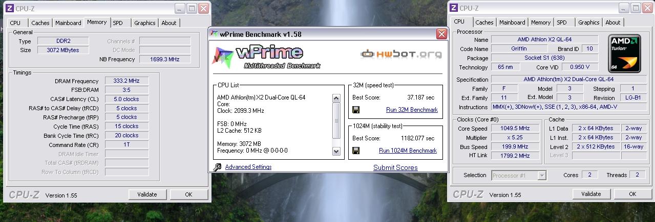Open the Advanced Settings link
The height and width of the screenshot is (222, 655).
(248, 167)
